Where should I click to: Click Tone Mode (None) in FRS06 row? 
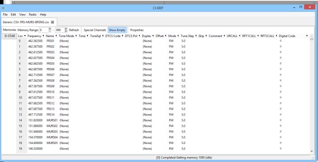click(x=64, y=69)
